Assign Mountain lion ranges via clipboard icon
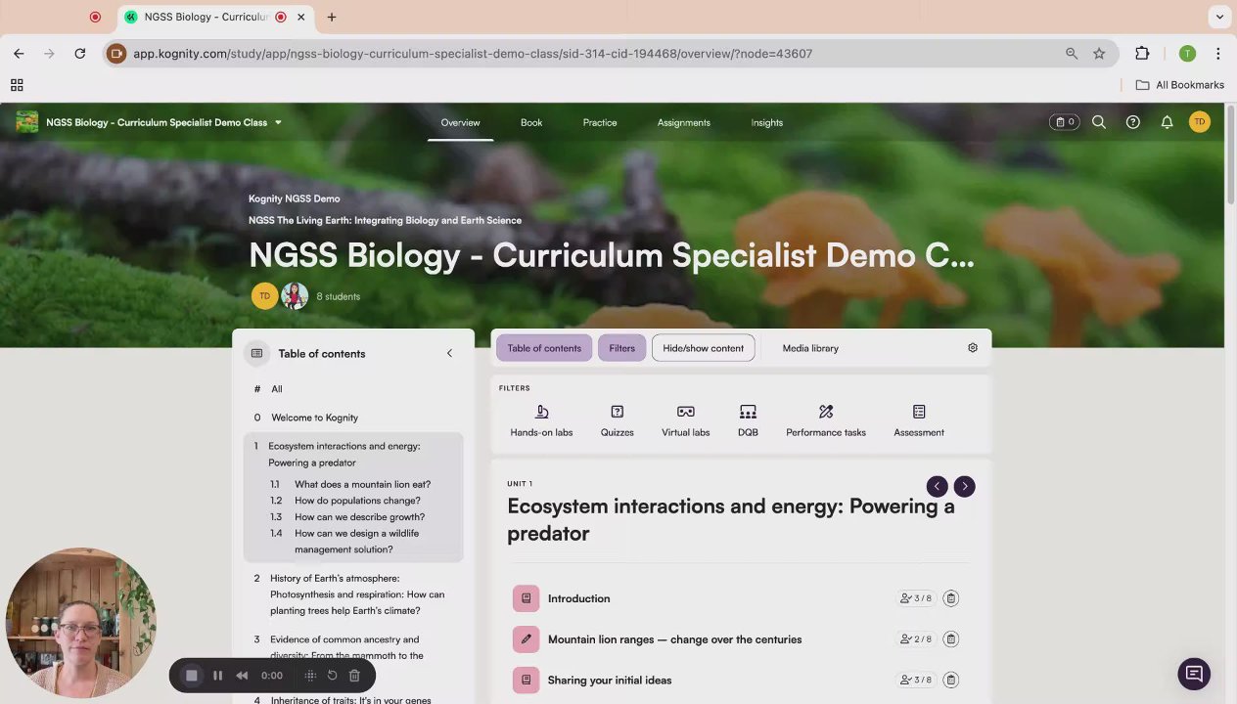The image size is (1237, 704). pos(950,639)
